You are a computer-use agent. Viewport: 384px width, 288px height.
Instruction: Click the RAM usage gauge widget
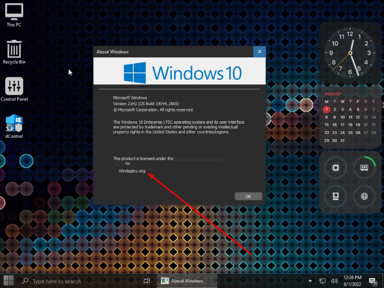pyautogui.click(x=365, y=168)
